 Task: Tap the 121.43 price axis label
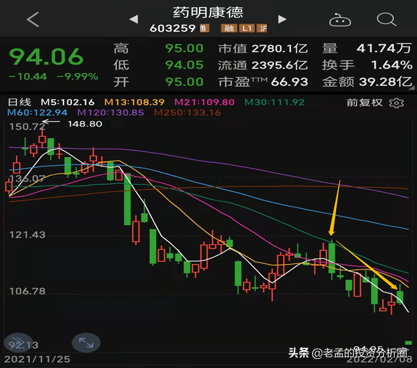[27, 235]
